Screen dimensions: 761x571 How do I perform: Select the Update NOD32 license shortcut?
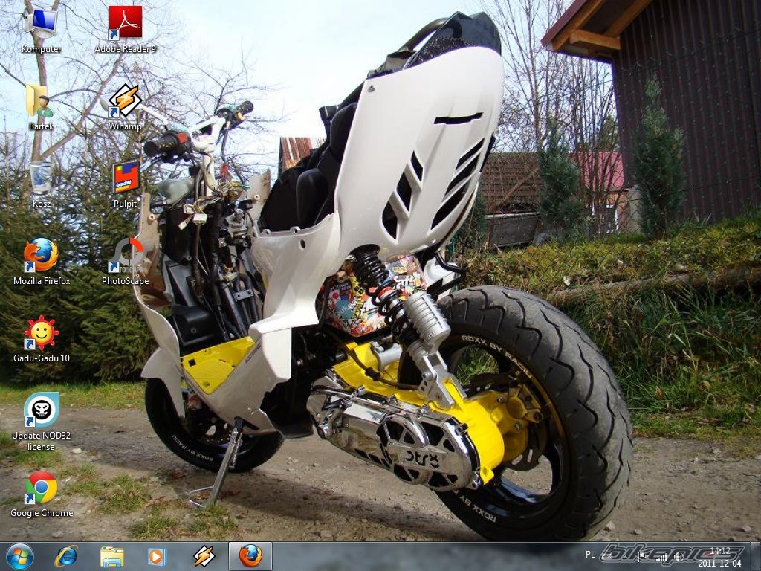[x=41, y=411]
